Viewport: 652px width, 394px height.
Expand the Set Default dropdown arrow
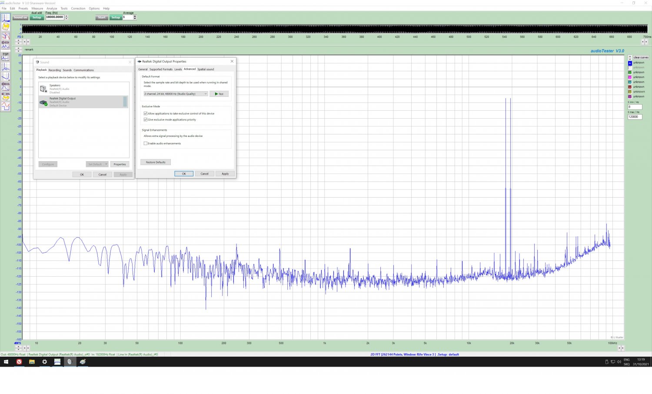coord(106,164)
